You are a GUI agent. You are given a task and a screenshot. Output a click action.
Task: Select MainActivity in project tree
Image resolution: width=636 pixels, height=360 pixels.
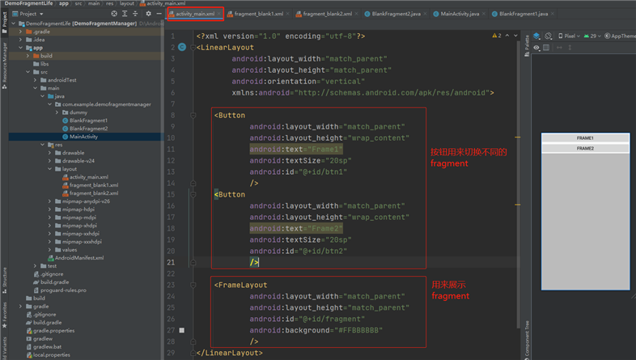pos(83,137)
